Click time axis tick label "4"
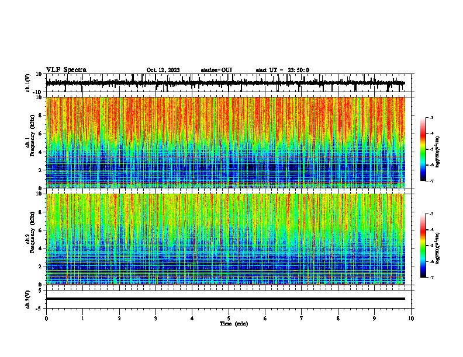 tap(192, 318)
